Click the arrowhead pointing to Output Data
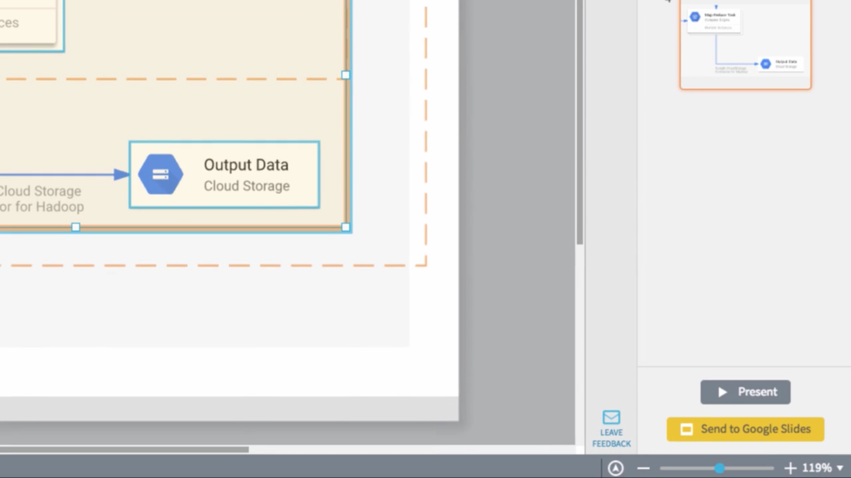851x478 pixels. click(121, 175)
